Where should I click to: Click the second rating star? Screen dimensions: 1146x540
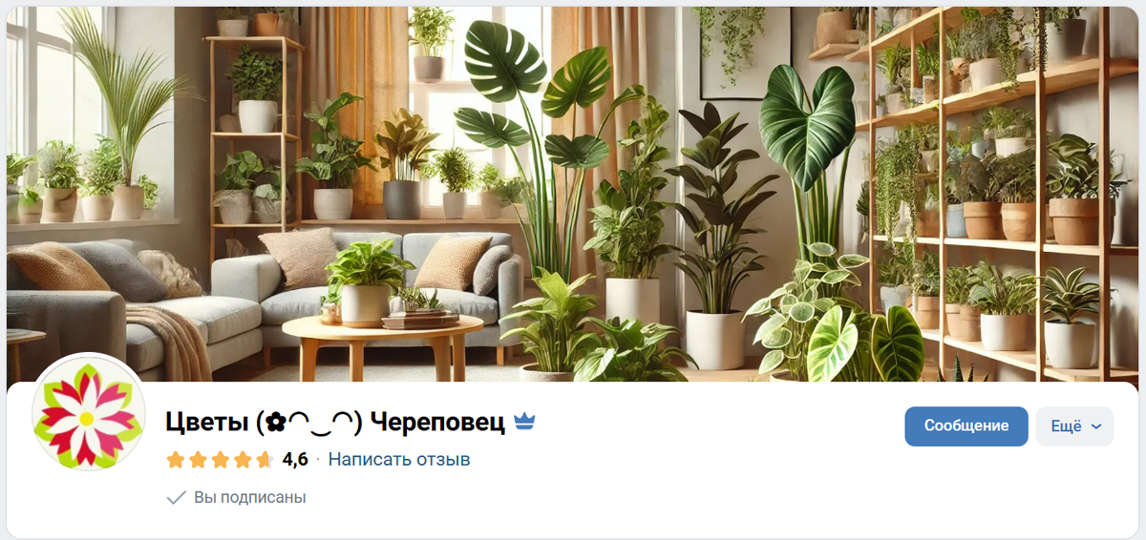[x=198, y=460]
